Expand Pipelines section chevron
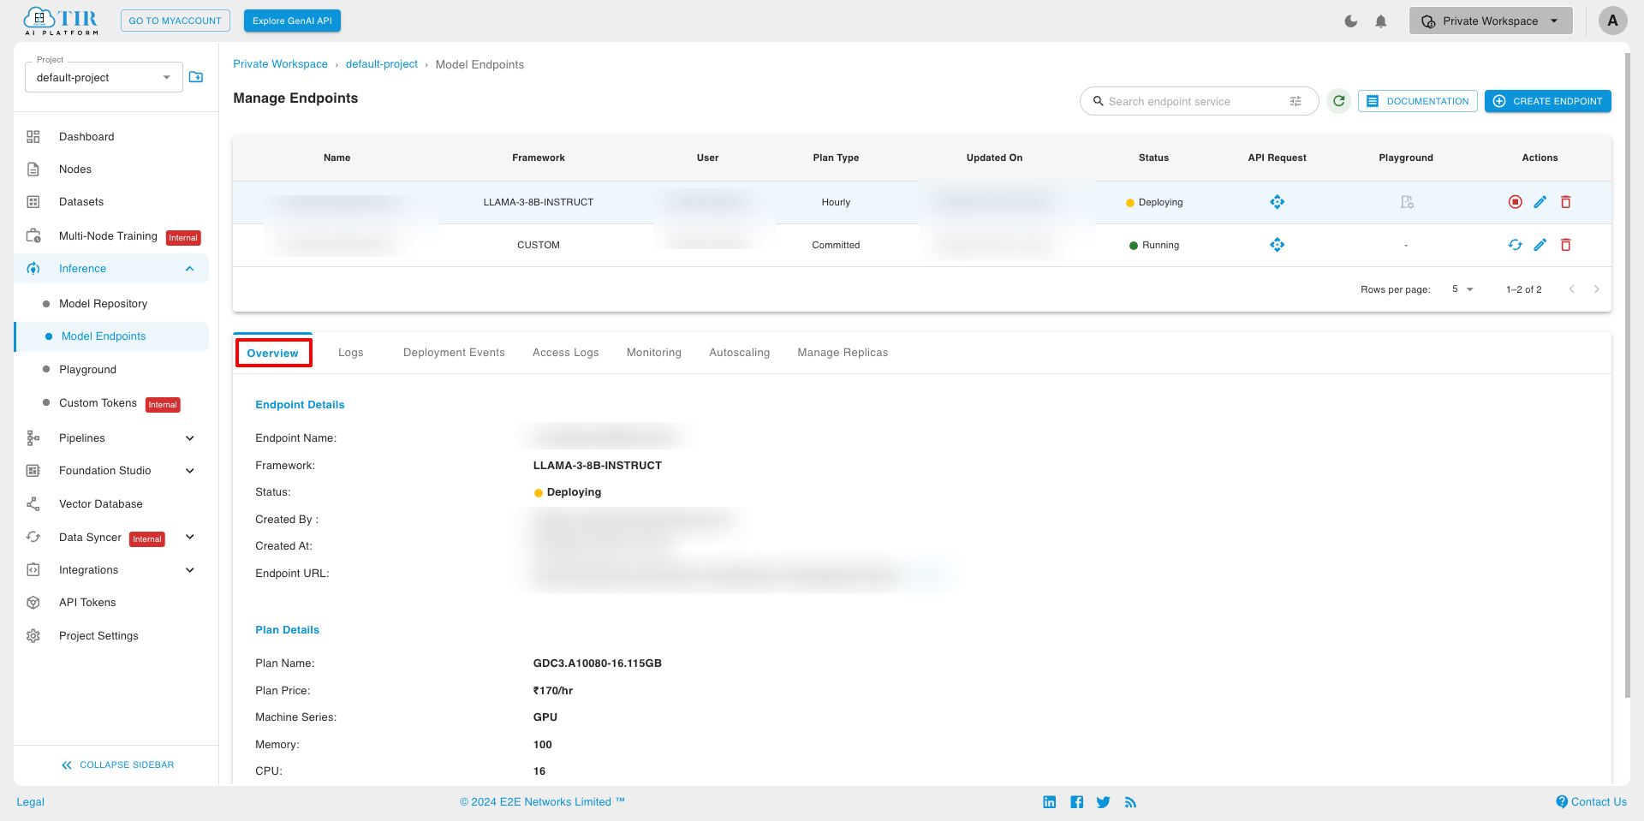Image resolution: width=1644 pixels, height=821 pixels. (x=190, y=438)
